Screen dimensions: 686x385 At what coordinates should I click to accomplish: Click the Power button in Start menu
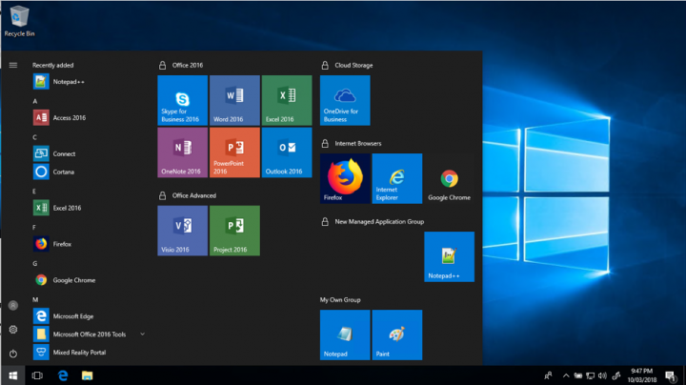pos(12,354)
